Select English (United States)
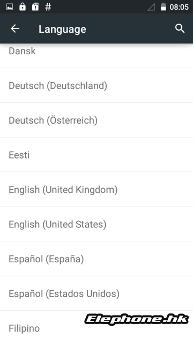193x344 pixels. pos(96,224)
